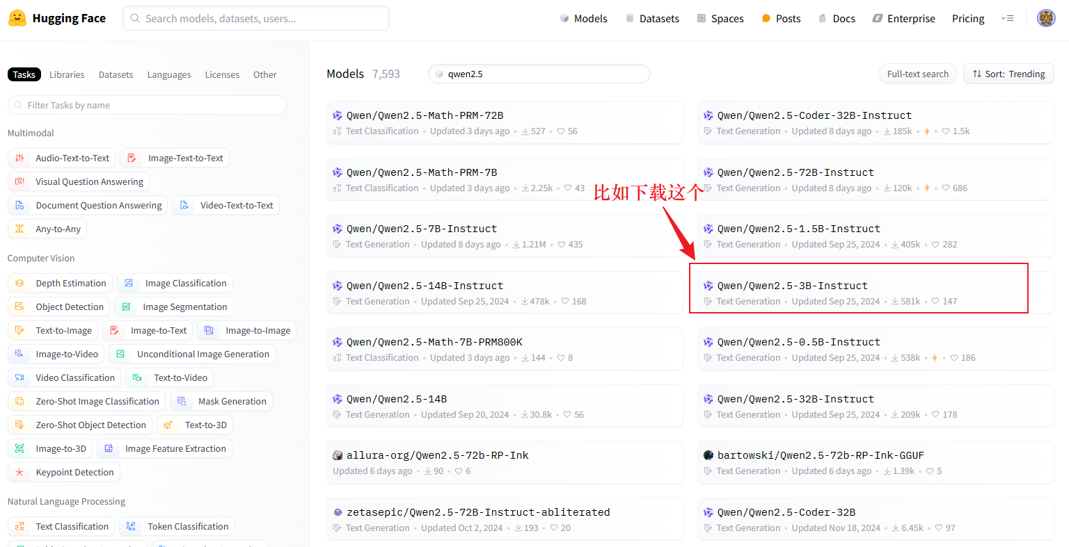This screenshot has height=547, width=1069.
Task: Click the Image-to-3D tag icon
Action: pos(19,448)
